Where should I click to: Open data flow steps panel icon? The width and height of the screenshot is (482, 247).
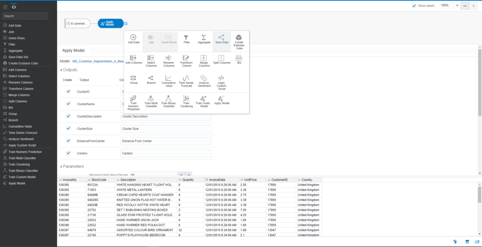pos(14,7)
